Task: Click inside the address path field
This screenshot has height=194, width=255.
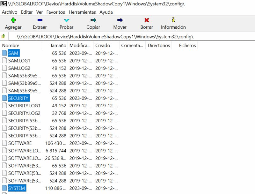Action: (127, 36)
